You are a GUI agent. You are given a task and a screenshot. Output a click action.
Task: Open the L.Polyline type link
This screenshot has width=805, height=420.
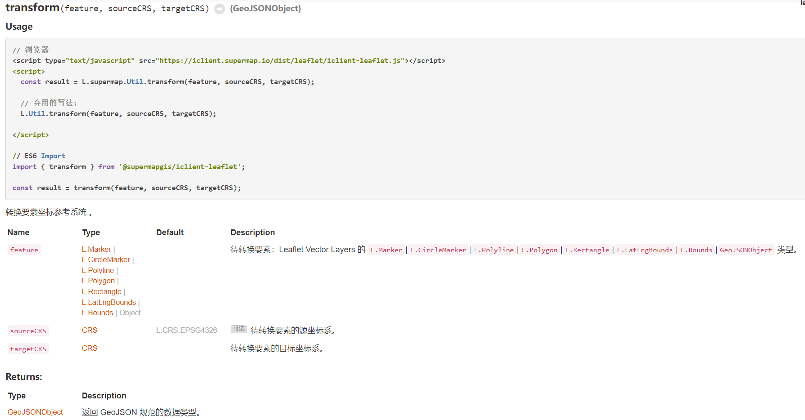[98, 270]
